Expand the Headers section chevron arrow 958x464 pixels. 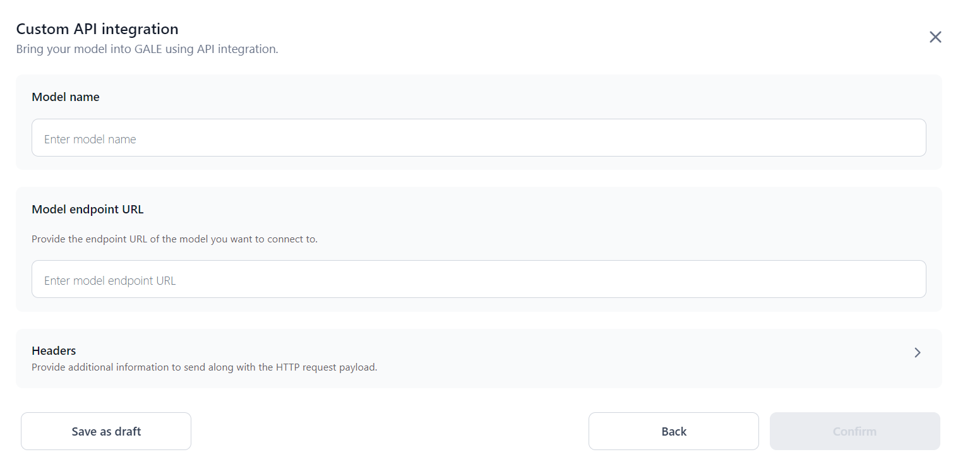[x=918, y=353]
